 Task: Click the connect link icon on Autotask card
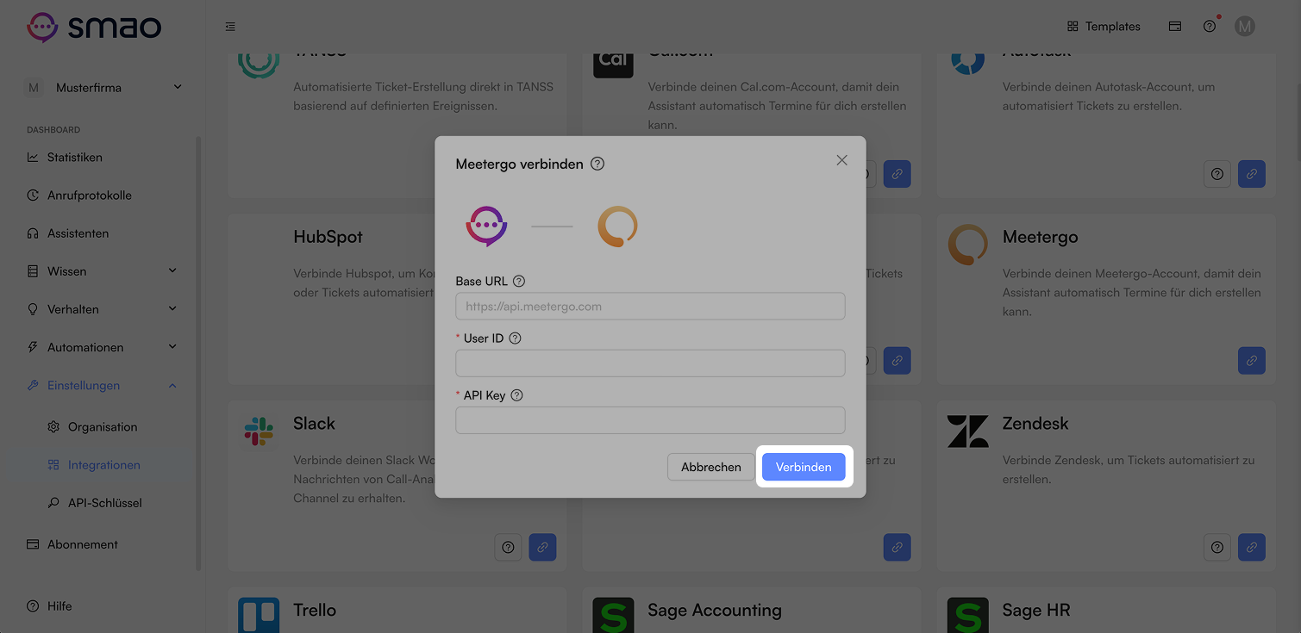click(1252, 174)
